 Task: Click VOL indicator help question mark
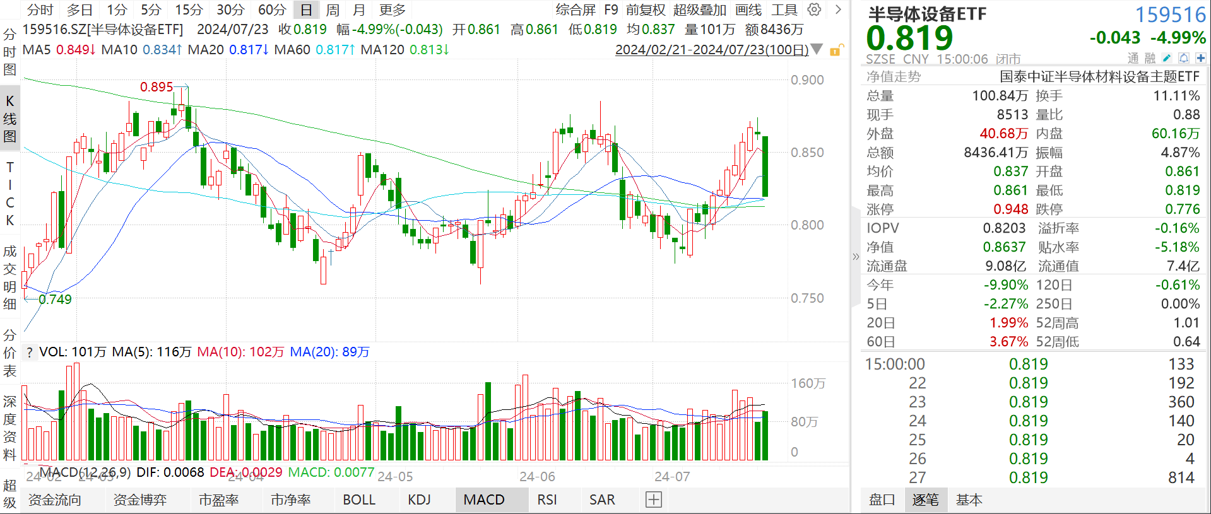coord(30,352)
